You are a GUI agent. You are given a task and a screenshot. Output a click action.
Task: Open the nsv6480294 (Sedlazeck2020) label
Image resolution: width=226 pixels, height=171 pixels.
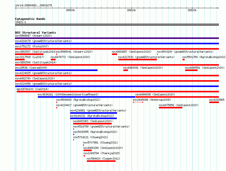click(103, 148)
